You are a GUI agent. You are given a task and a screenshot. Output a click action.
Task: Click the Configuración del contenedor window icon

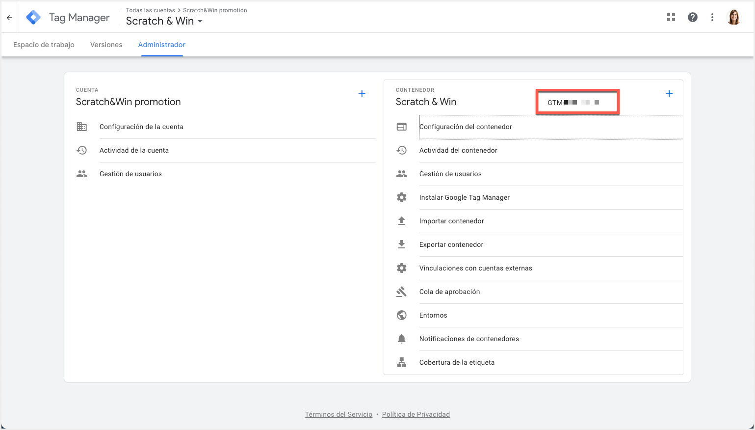tap(402, 127)
